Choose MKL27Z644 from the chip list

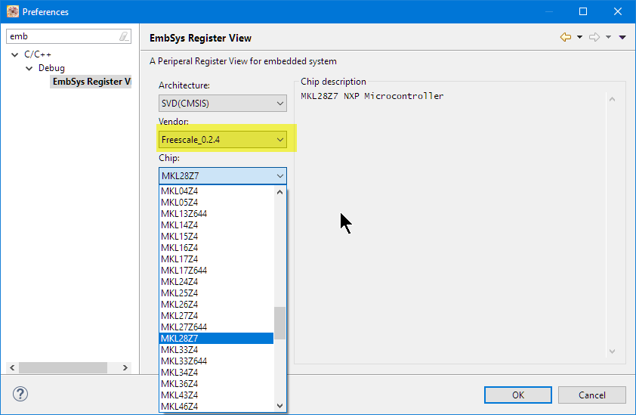point(184,327)
